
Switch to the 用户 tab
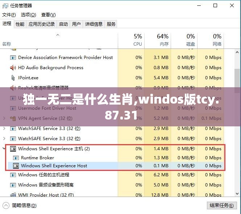(x=76, y=24)
